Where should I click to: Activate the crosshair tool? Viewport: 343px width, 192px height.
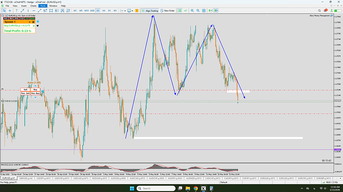10,10
